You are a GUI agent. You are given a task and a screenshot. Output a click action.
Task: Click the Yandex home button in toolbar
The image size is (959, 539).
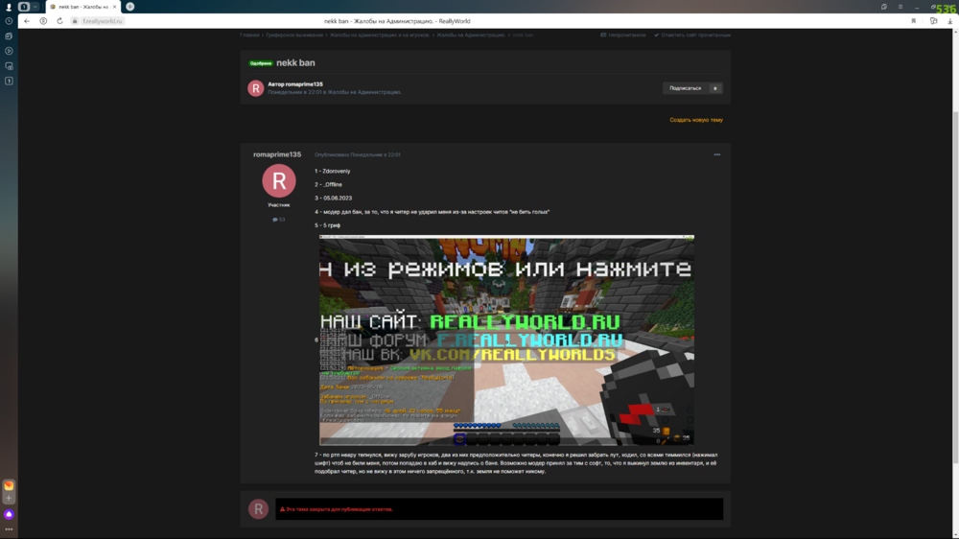[43, 21]
